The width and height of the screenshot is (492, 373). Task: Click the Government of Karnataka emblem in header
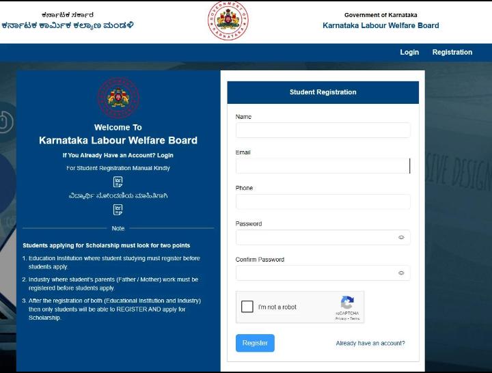click(x=228, y=20)
